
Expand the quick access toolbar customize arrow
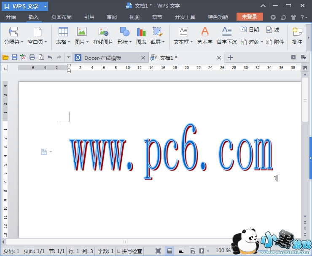point(68,58)
